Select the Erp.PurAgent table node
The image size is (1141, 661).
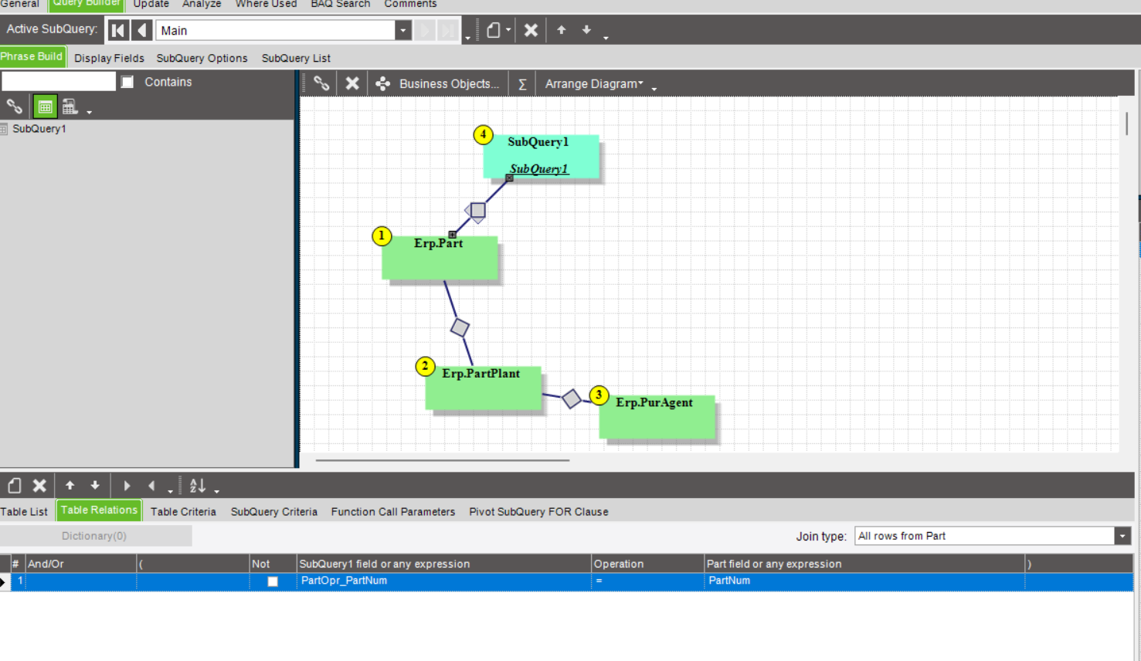657,417
